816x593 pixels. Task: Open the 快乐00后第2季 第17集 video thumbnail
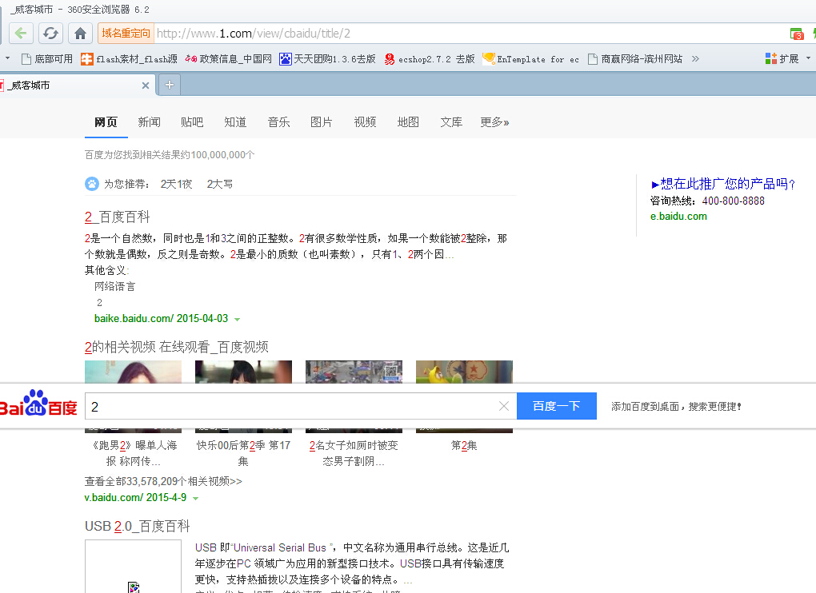pyautogui.click(x=243, y=372)
